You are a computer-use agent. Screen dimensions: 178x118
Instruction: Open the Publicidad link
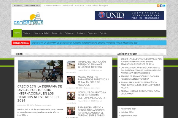(x=68, y=6)
